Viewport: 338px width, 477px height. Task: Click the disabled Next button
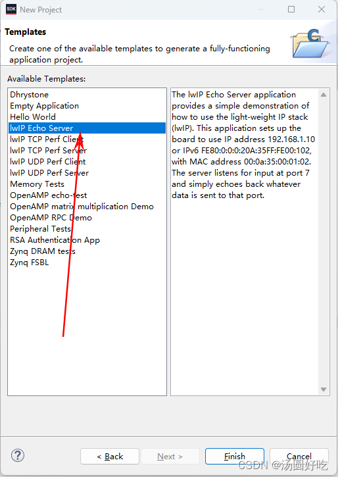coord(170,457)
